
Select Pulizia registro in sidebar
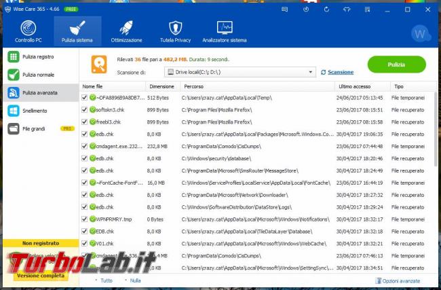click(x=41, y=56)
